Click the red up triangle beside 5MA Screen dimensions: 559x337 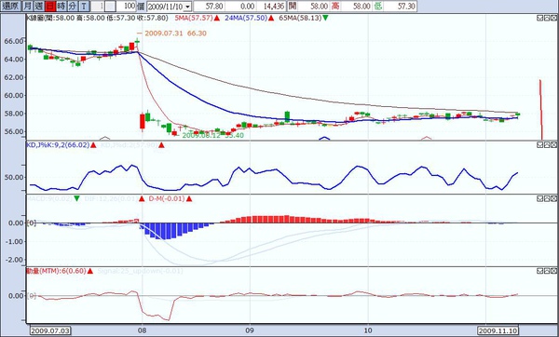point(217,18)
